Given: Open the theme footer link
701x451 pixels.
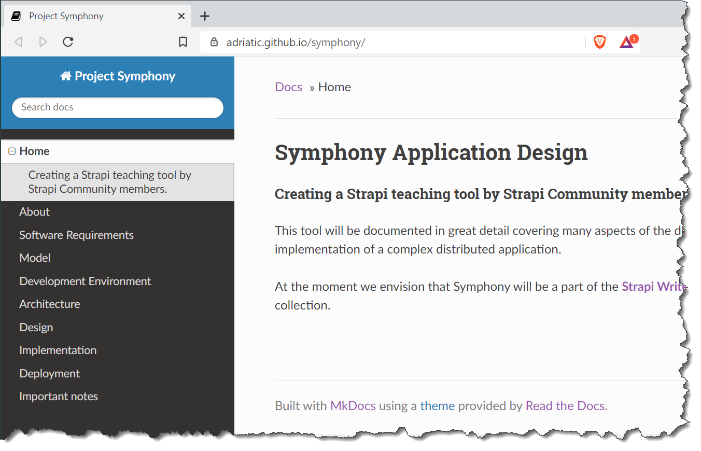Looking at the screenshot, I should point(437,405).
